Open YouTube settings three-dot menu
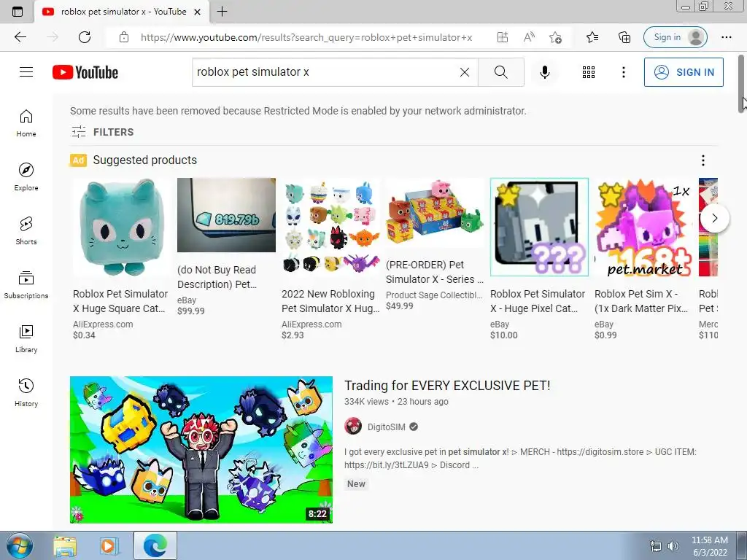Screen dimensions: 747x560 [623, 72]
